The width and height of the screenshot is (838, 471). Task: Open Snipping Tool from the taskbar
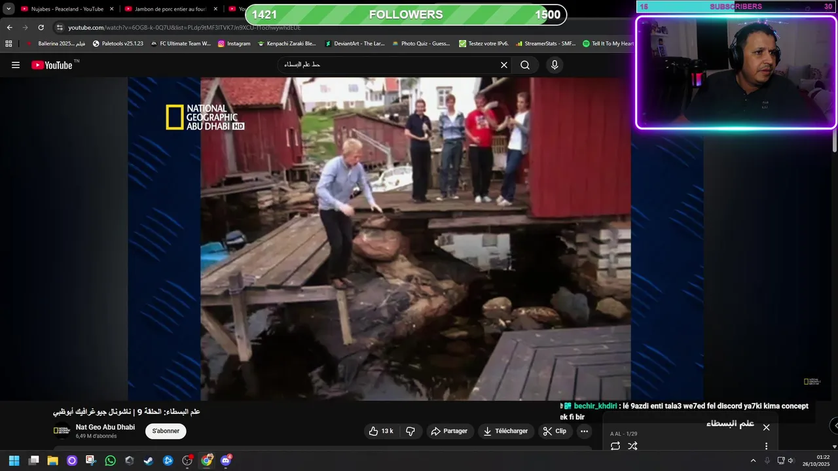pos(90,461)
